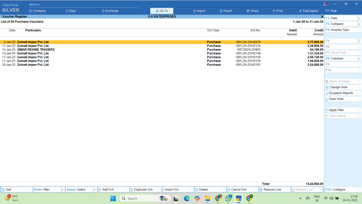Expand the arrow beside F3: Company
Screen dimensions: 362x204
coord(359,24)
